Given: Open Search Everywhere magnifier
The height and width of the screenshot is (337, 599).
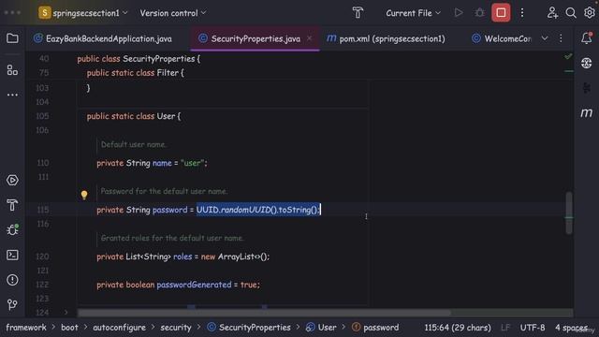Looking at the screenshot, I should [571, 13].
